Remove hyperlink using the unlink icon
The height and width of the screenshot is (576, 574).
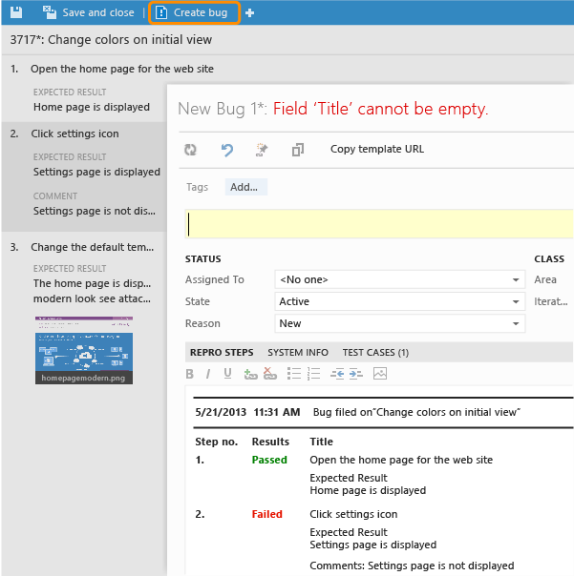tap(270, 374)
